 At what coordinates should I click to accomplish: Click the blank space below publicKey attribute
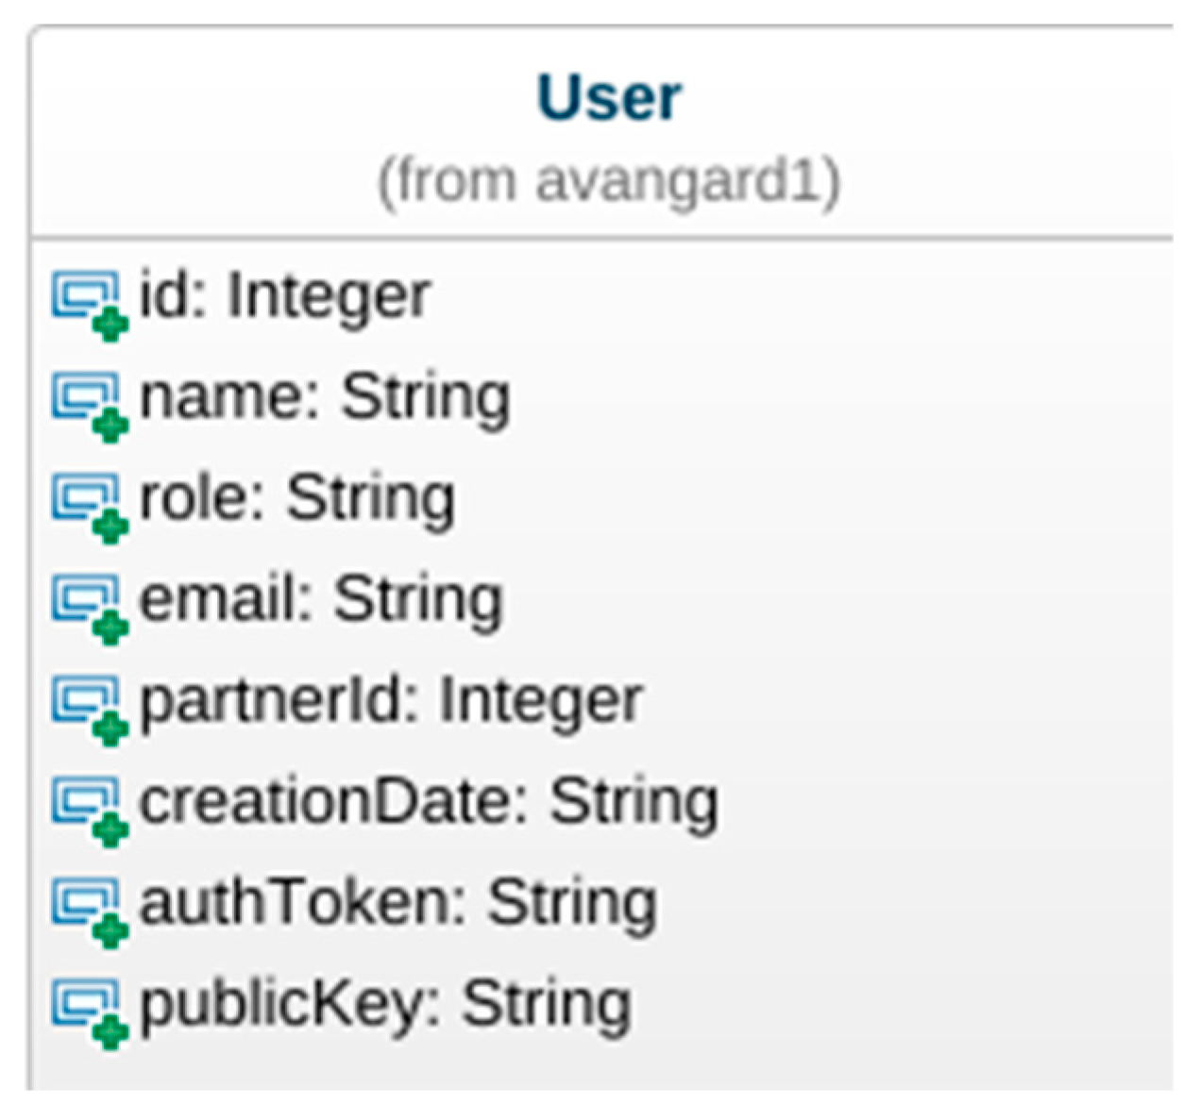[604, 1064]
